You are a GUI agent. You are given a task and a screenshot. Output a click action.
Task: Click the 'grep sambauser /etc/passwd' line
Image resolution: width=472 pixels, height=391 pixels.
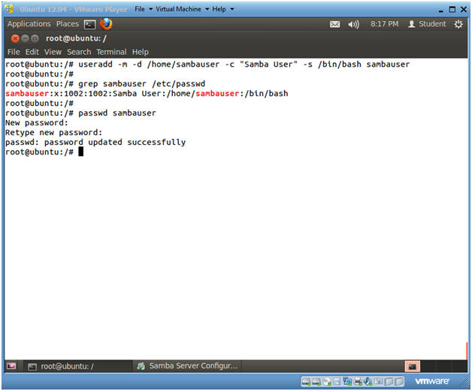tap(141, 83)
